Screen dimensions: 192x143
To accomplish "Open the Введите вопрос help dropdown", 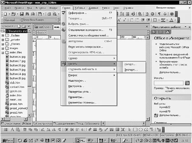I will pos(190,8).
